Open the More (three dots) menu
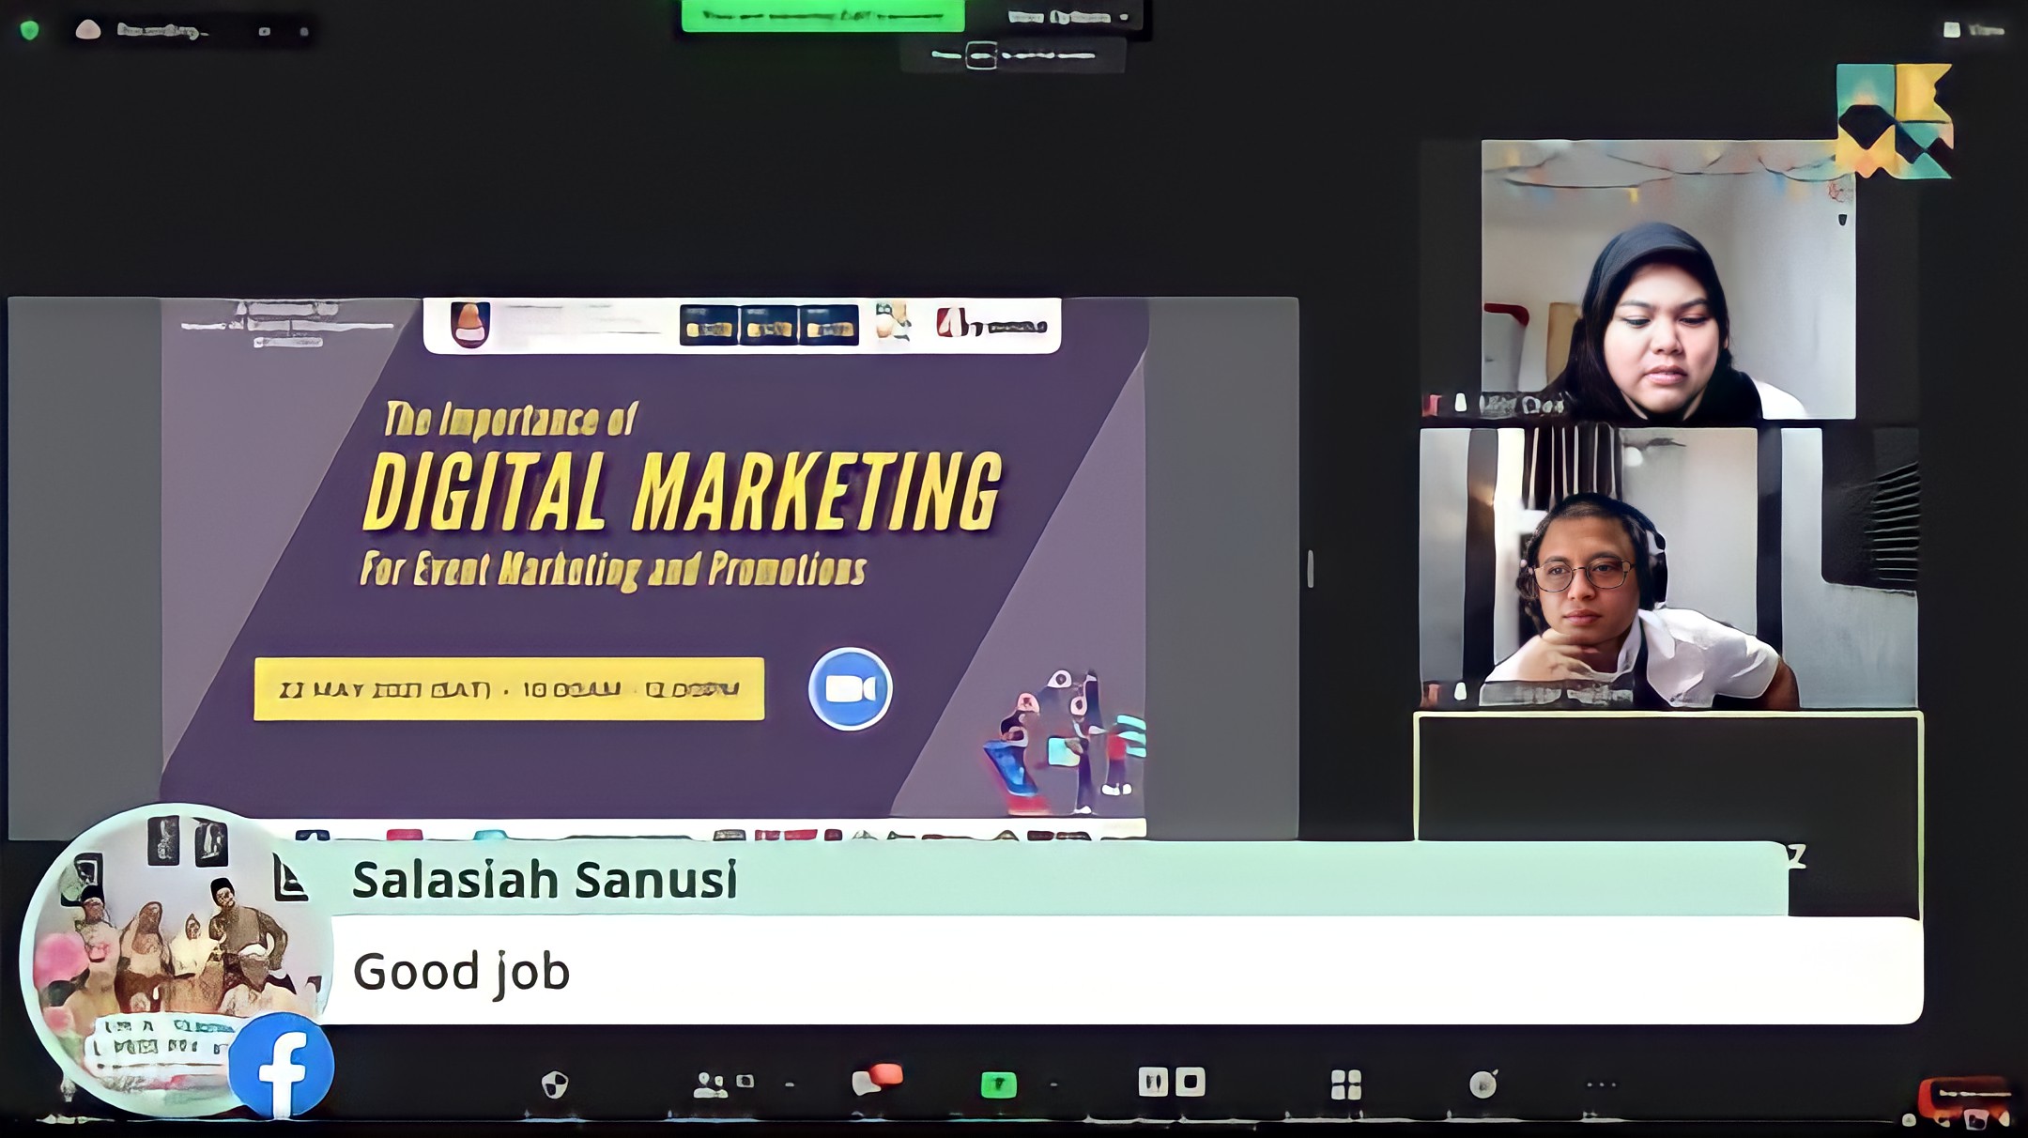This screenshot has height=1138, width=2028. 1601,1084
